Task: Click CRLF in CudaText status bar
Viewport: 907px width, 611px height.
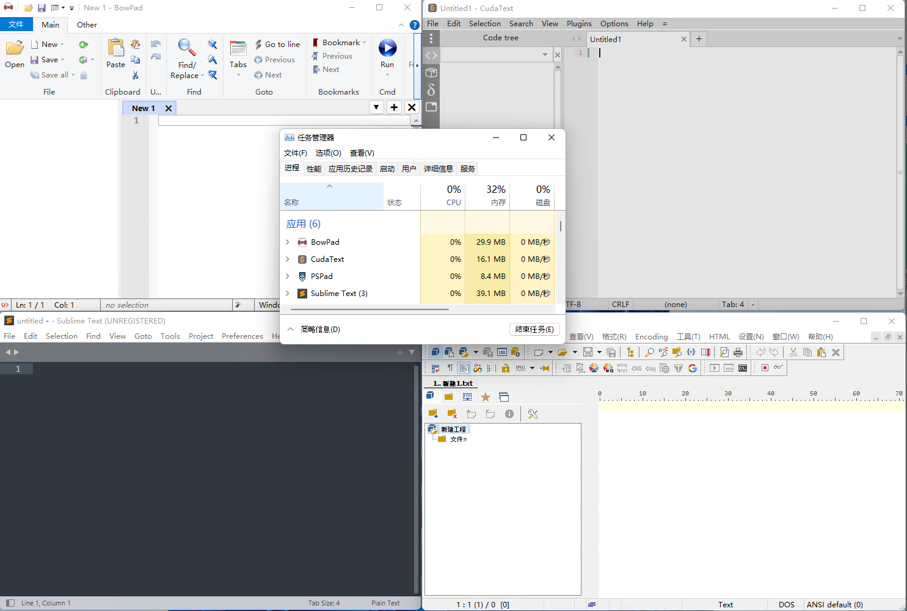Action: tap(621, 304)
